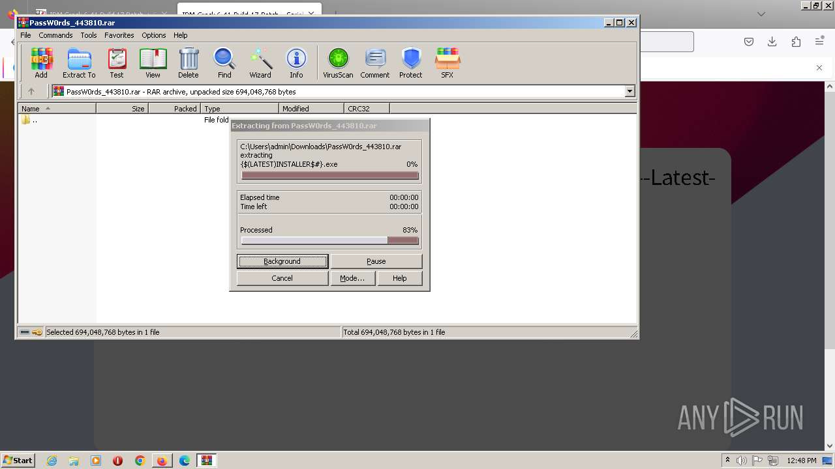Sort file list by Name column
This screenshot has width=835, height=469.
[x=57, y=109]
